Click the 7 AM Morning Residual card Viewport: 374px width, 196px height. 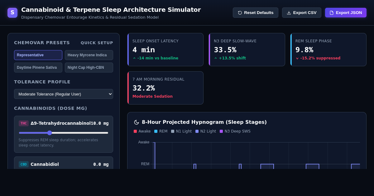[165, 88]
